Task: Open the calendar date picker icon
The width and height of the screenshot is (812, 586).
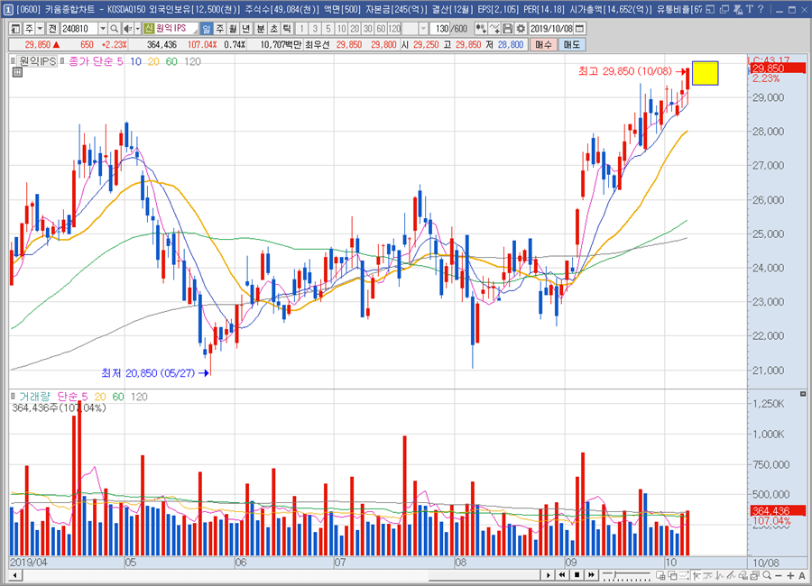Action: 580,29
